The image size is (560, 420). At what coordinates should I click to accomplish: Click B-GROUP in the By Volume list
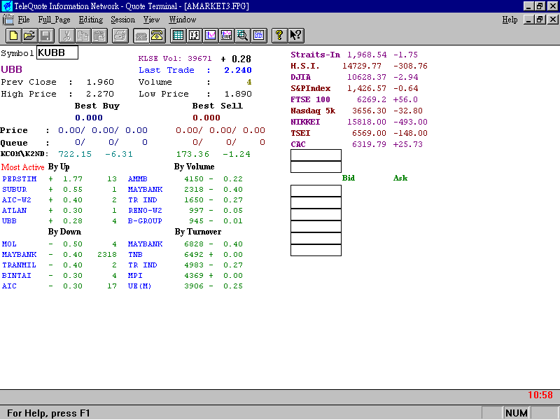[x=145, y=221]
